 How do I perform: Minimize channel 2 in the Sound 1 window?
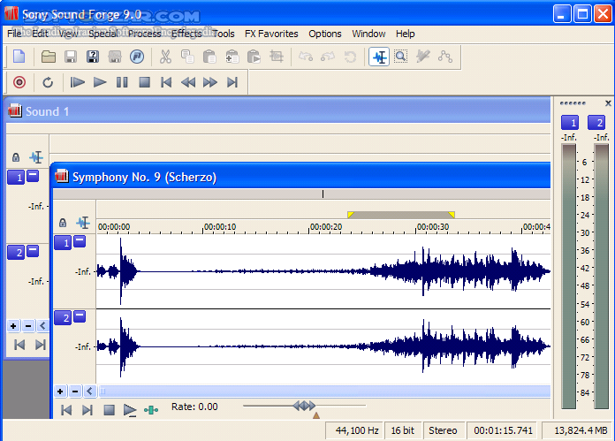click(33, 250)
